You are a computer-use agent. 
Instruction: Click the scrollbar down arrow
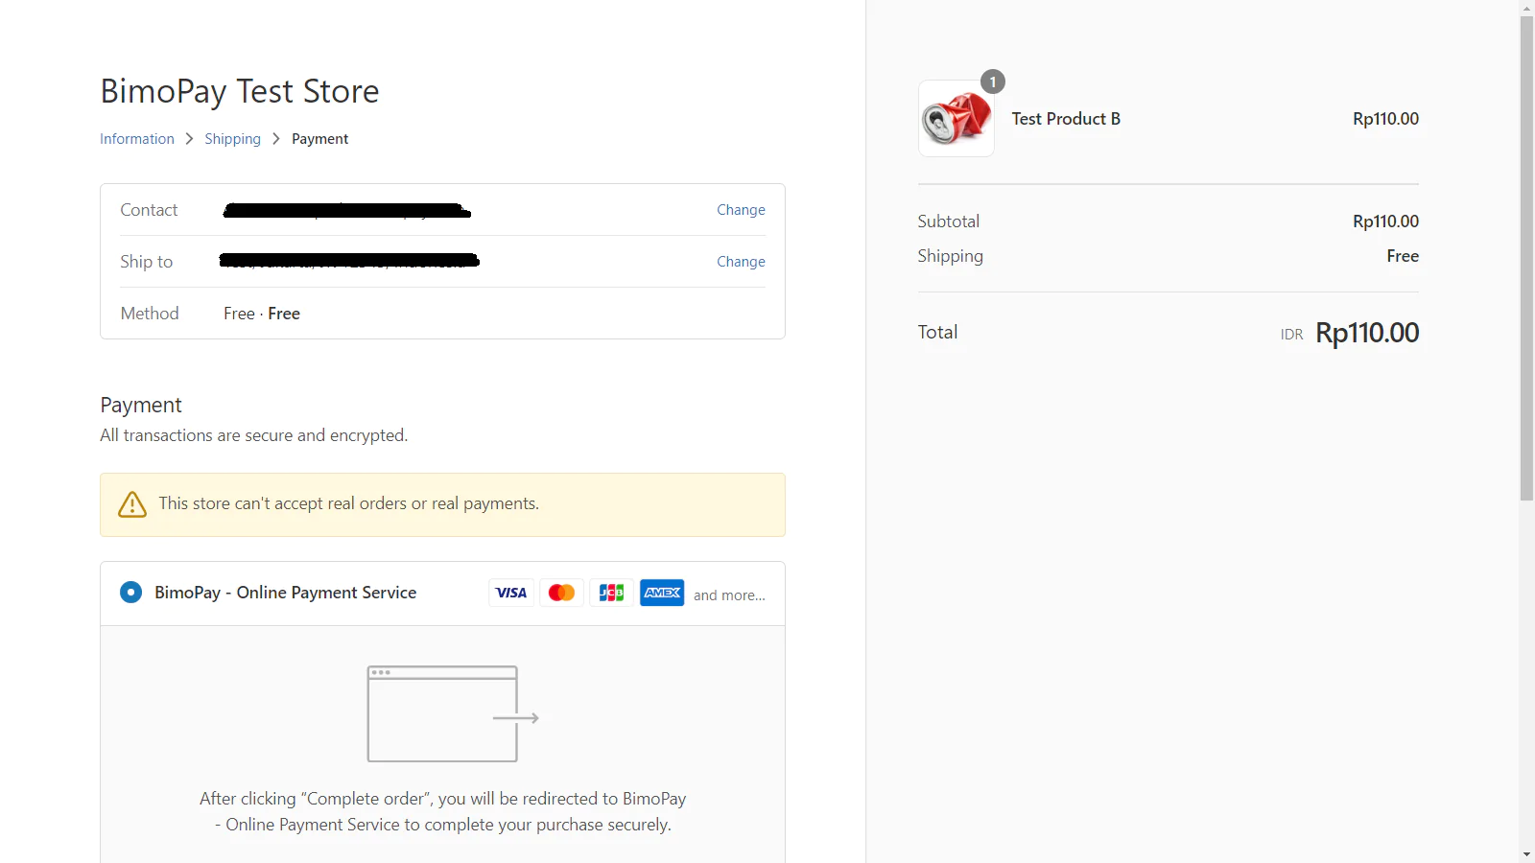[1526, 853]
